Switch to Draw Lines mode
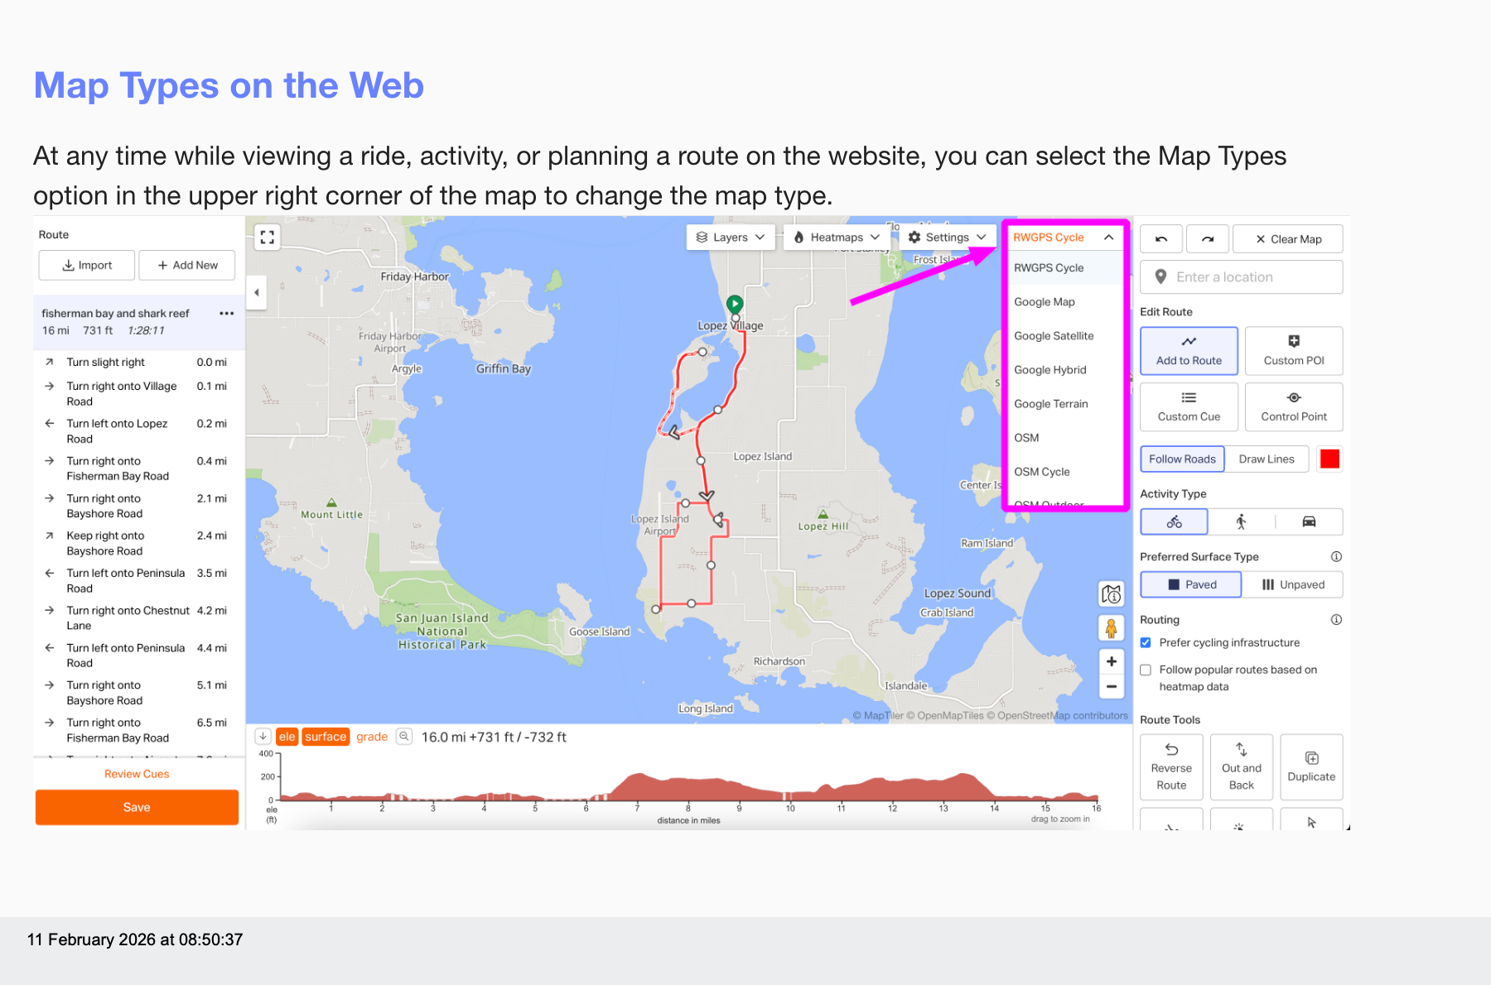 1266,459
